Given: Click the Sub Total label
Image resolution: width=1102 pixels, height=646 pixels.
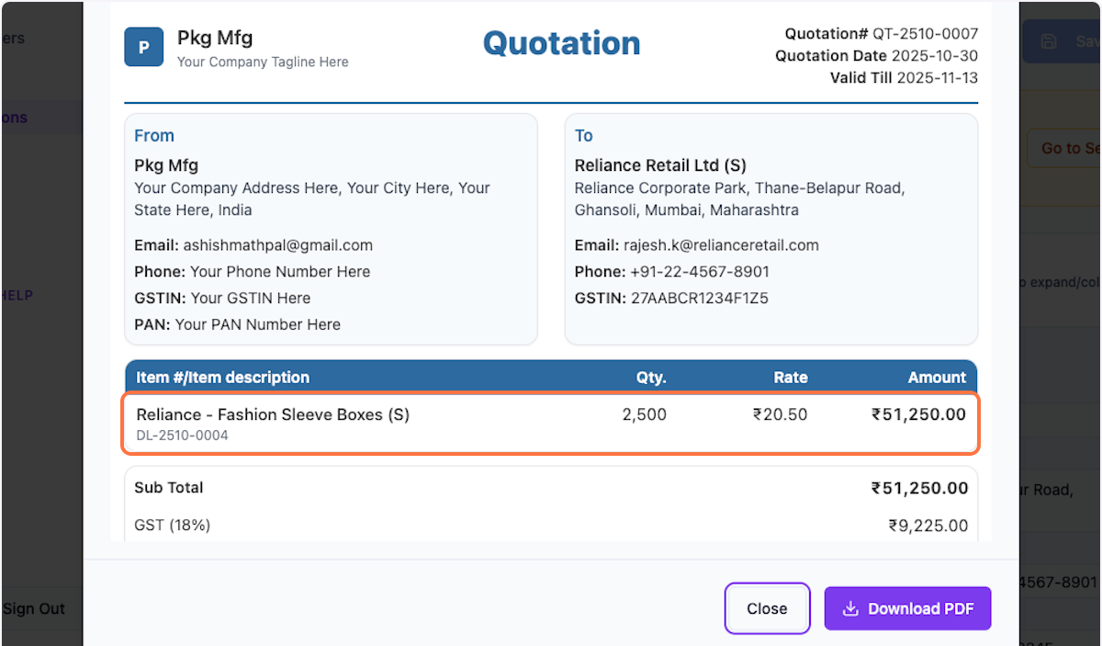Looking at the screenshot, I should tap(169, 488).
